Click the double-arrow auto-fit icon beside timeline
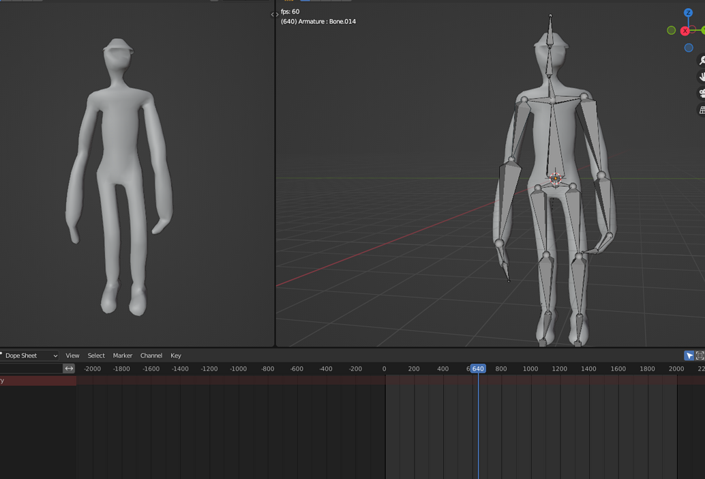 (x=69, y=368)
